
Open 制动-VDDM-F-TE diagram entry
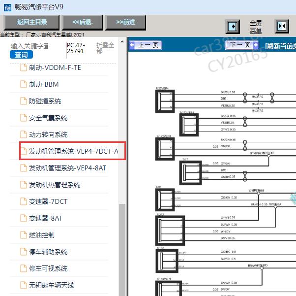(55, 67)
